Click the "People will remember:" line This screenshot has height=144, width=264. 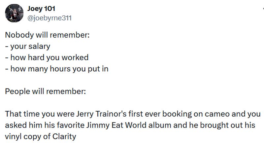45,91
